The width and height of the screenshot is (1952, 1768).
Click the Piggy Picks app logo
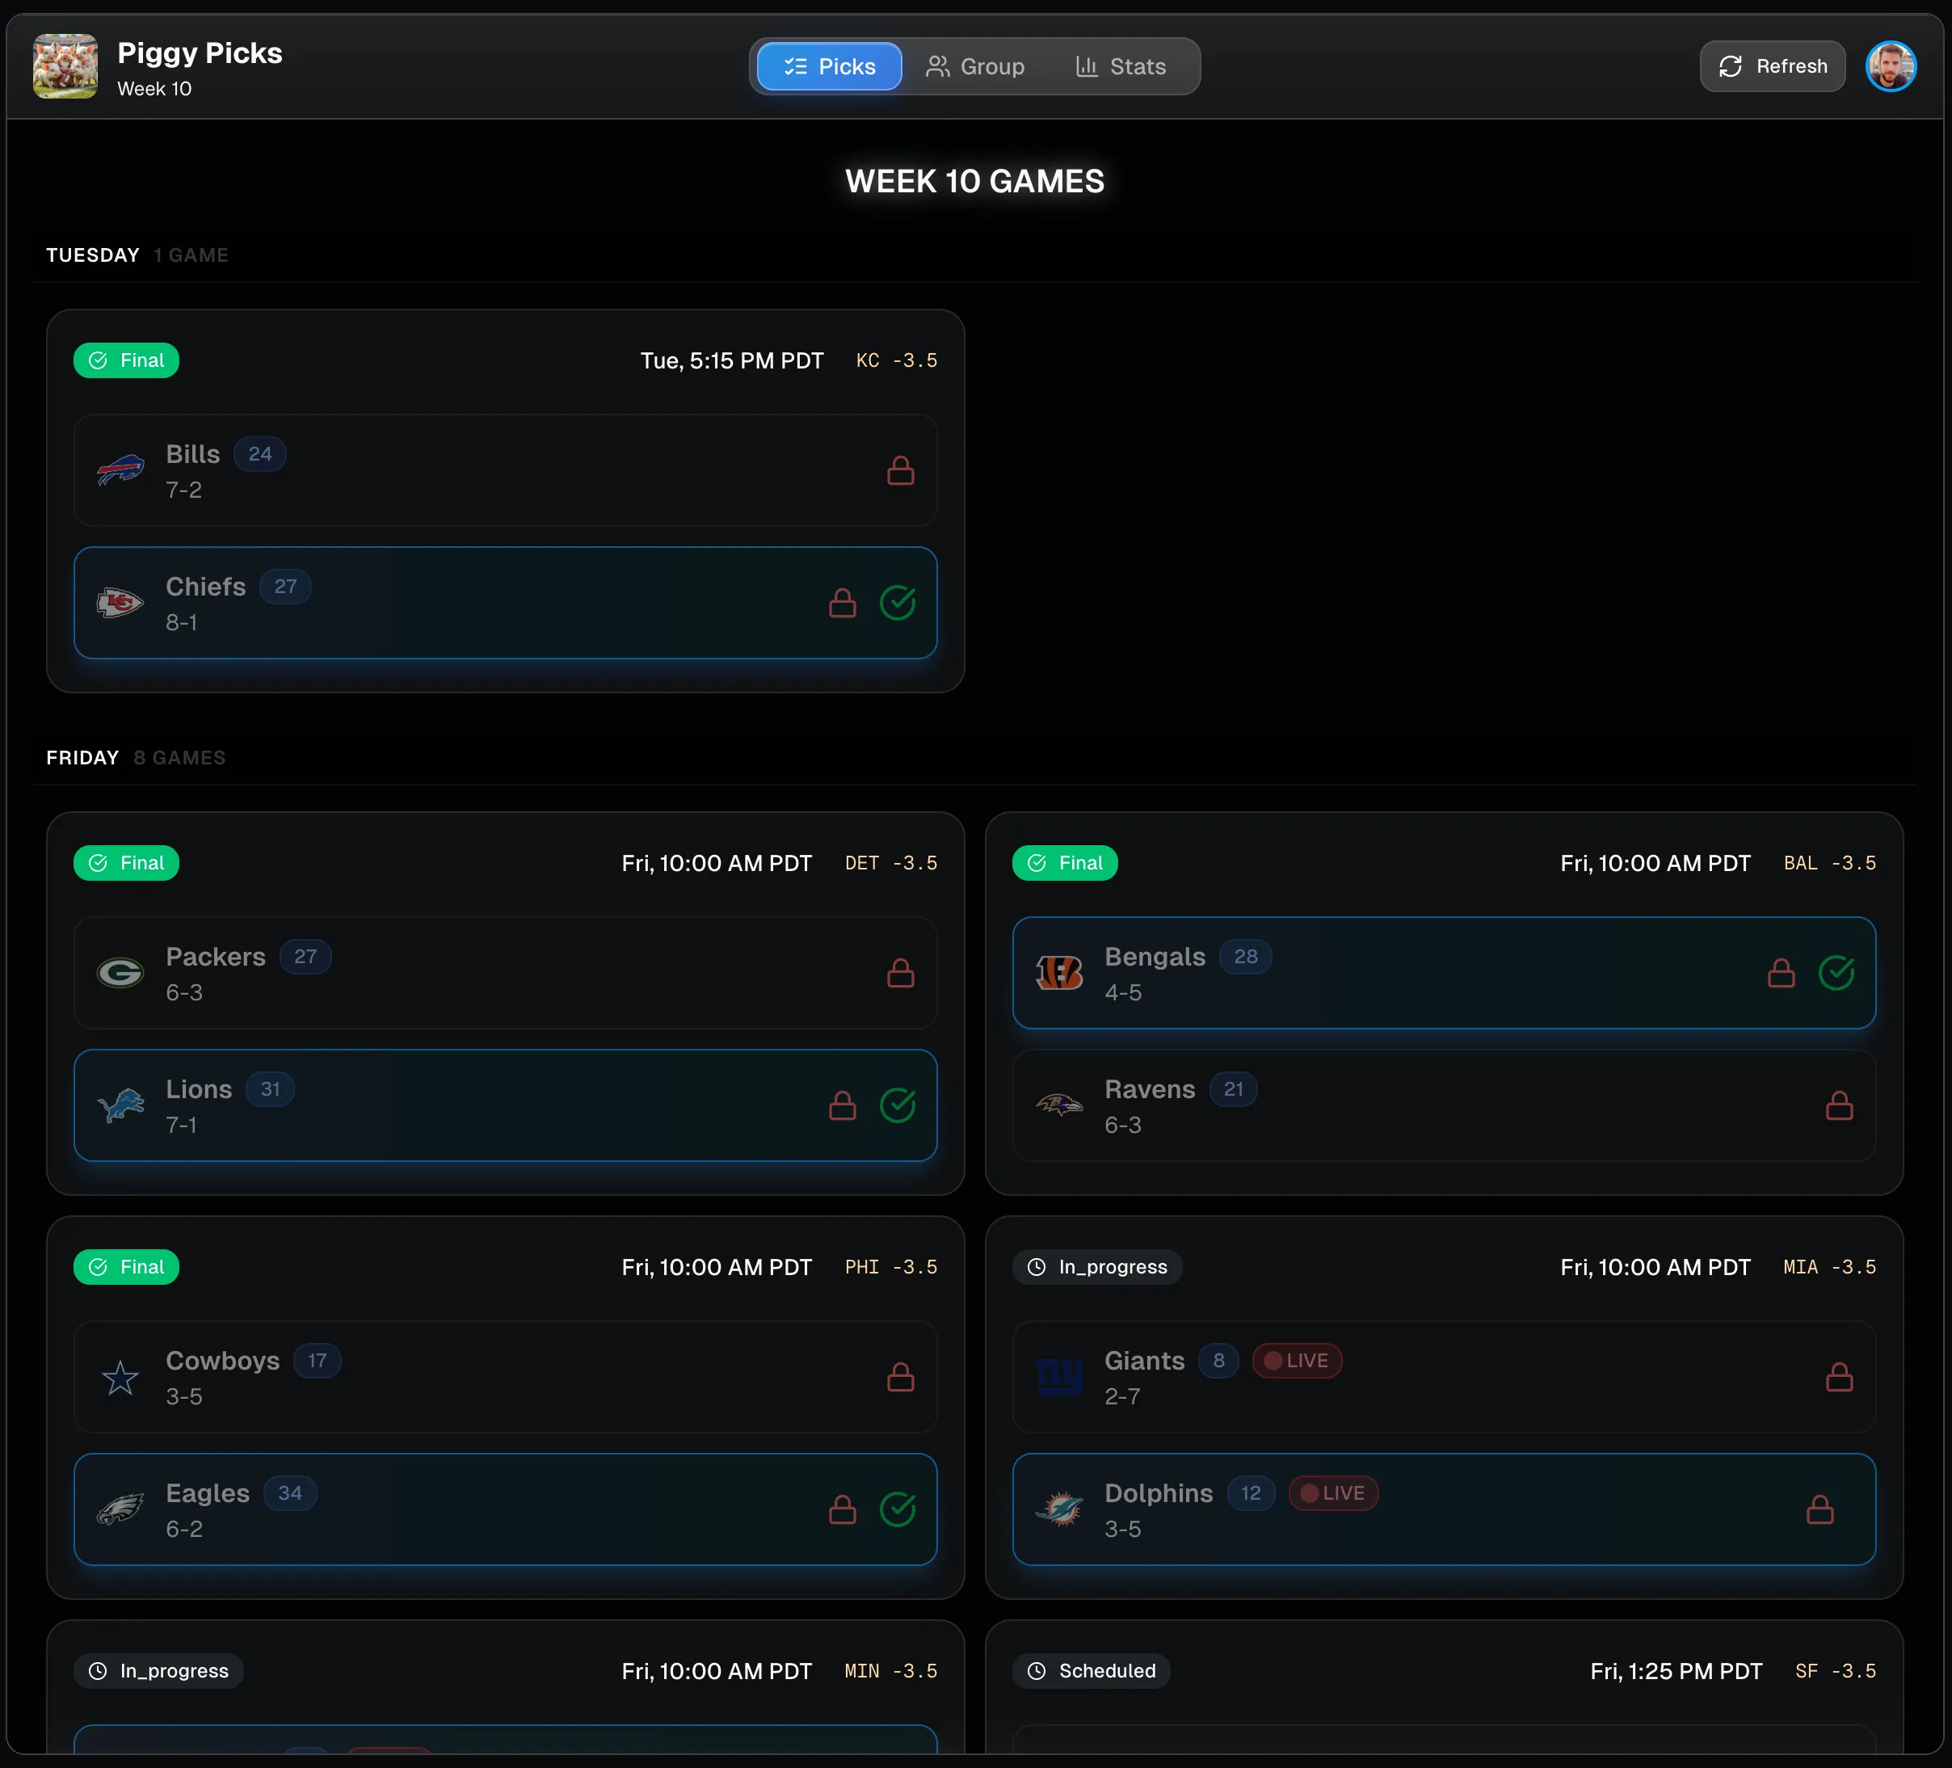tap(65, 65)
